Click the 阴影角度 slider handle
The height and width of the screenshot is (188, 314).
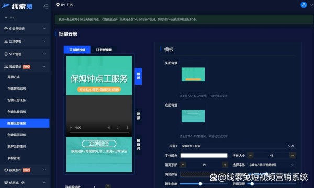point(200,184)
